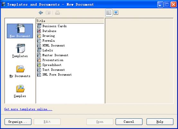Toggle the Preview view button

coord(116,13)
